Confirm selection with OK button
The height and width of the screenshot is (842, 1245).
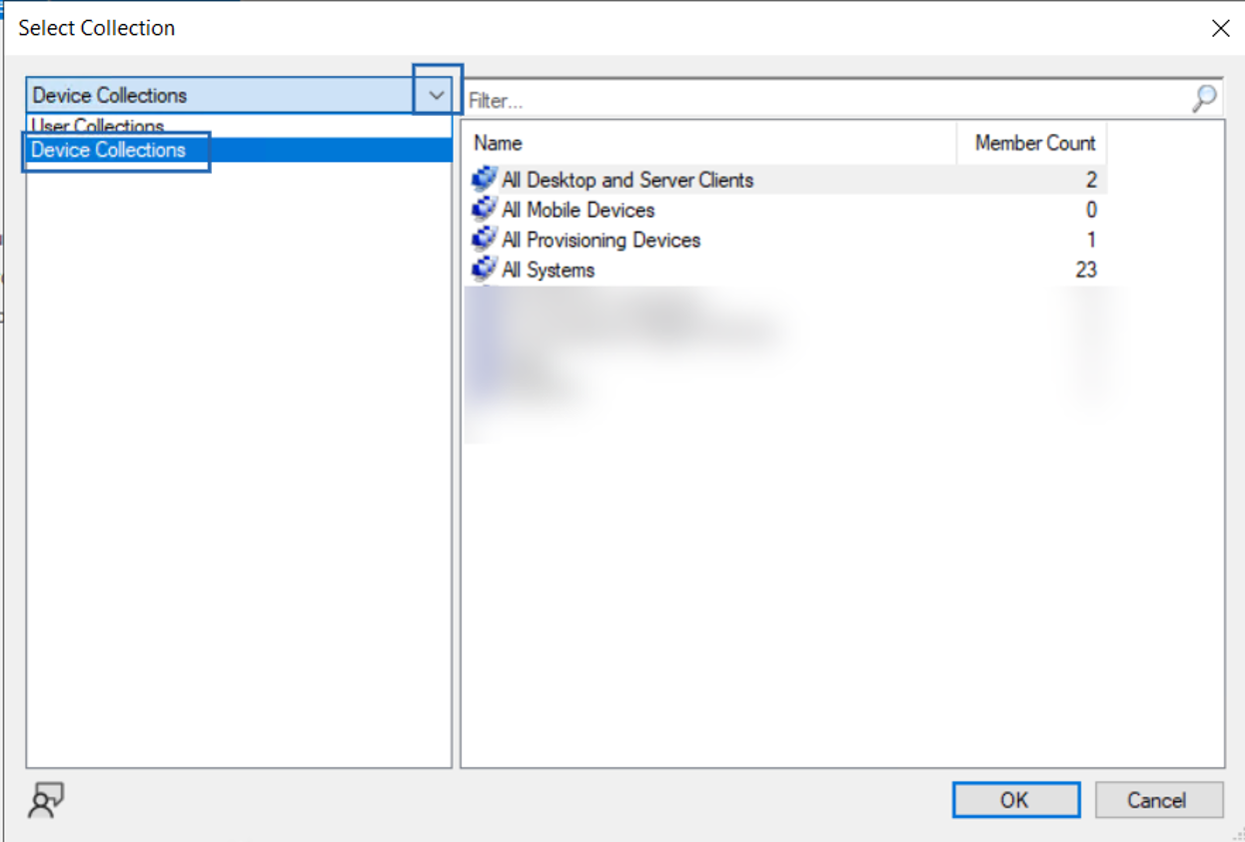(x=1016, y=800)
